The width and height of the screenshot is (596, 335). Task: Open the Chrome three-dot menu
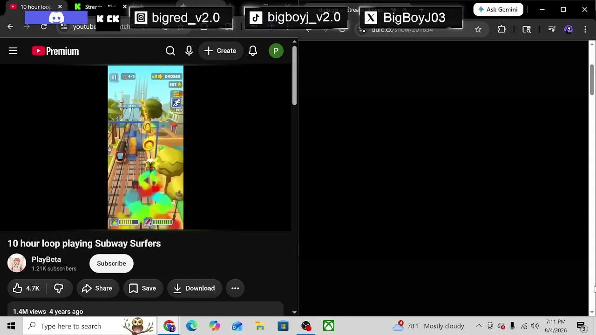point(585,29)
